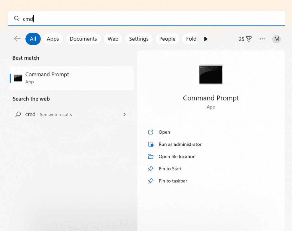Click the Command Prompt icon in Best match
The image size is (292, 231).
[18, 78]
